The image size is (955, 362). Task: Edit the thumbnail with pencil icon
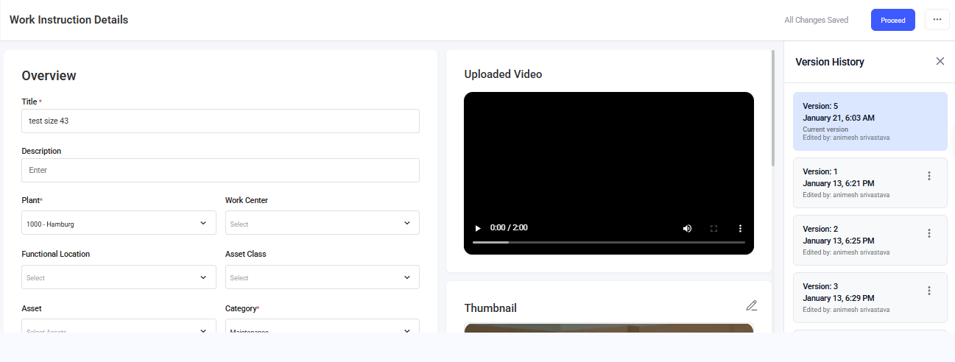coord(751,305)
